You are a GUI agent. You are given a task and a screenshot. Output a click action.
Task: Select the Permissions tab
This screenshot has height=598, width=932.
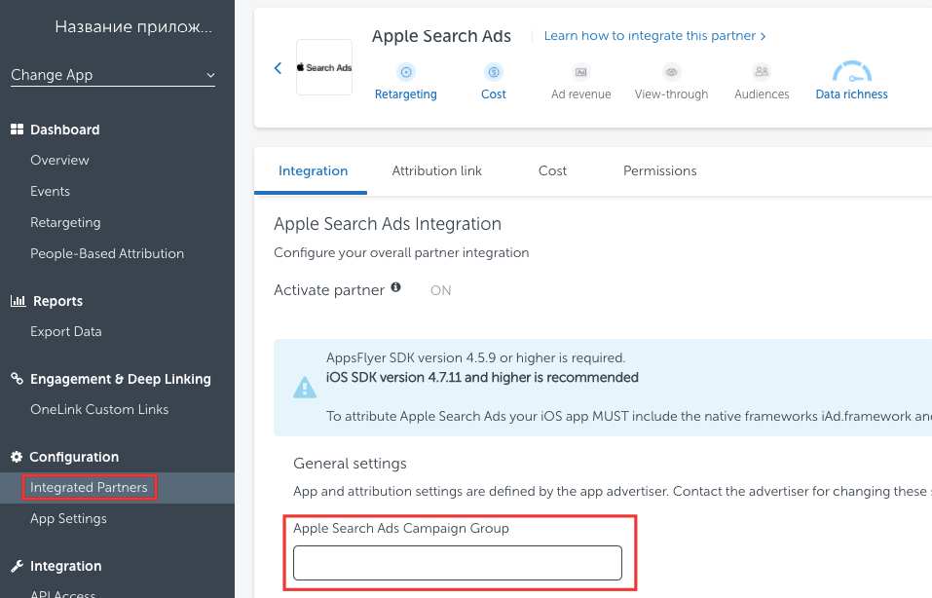659,170
